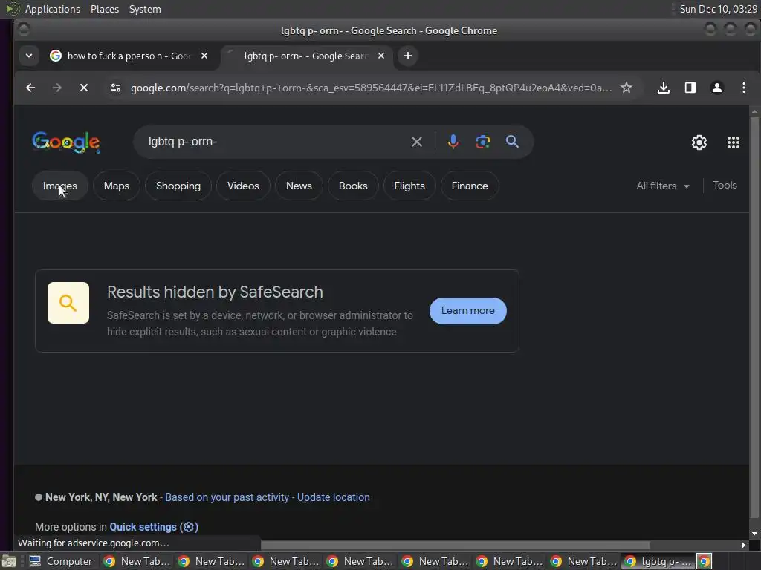Image resolution: width=761 pixels, height=570 pixels.
Task: Open Quick settings link
Action: pos(154,527)
